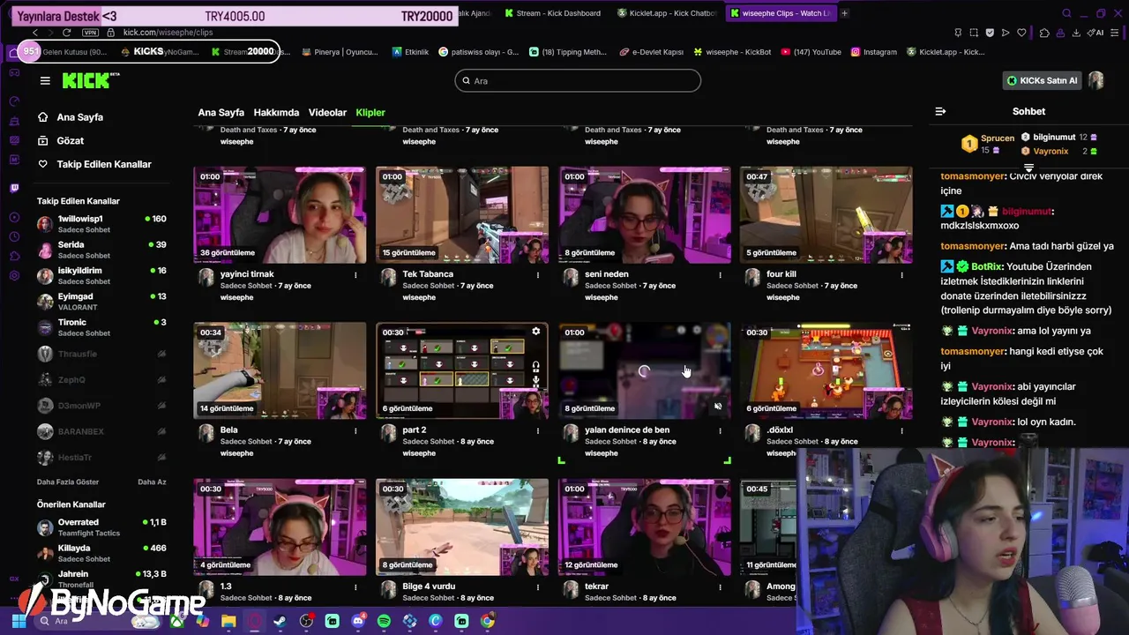Open Overrated recommended channel
The image size is (1129, 635).
coord(101,527)
